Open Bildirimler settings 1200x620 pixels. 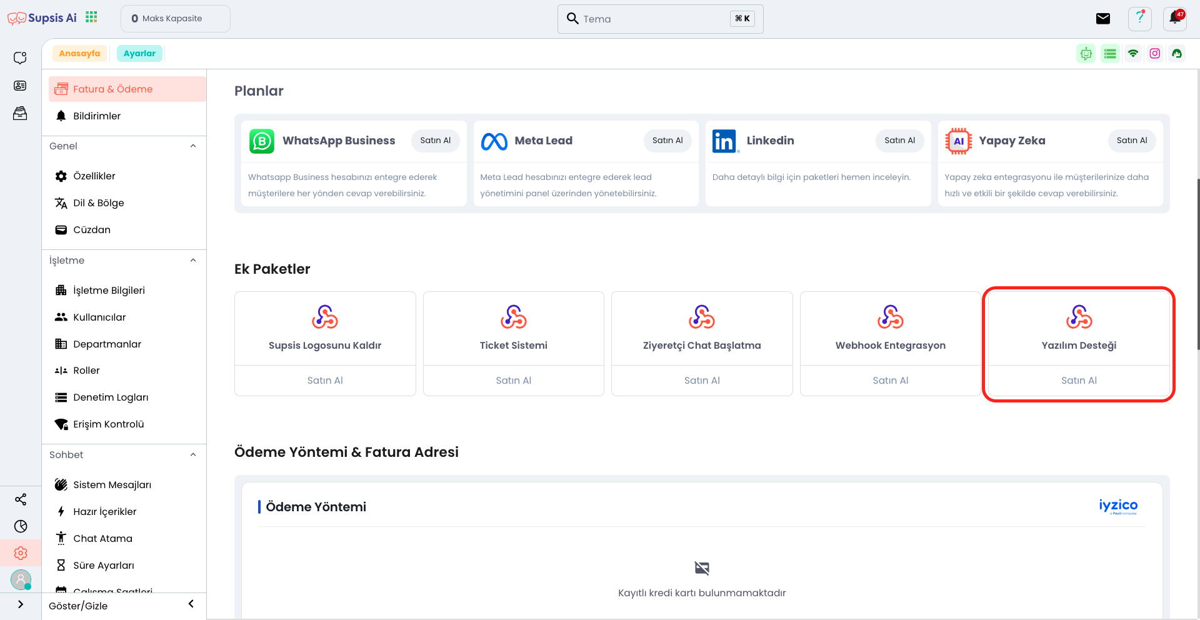(127, 116)
